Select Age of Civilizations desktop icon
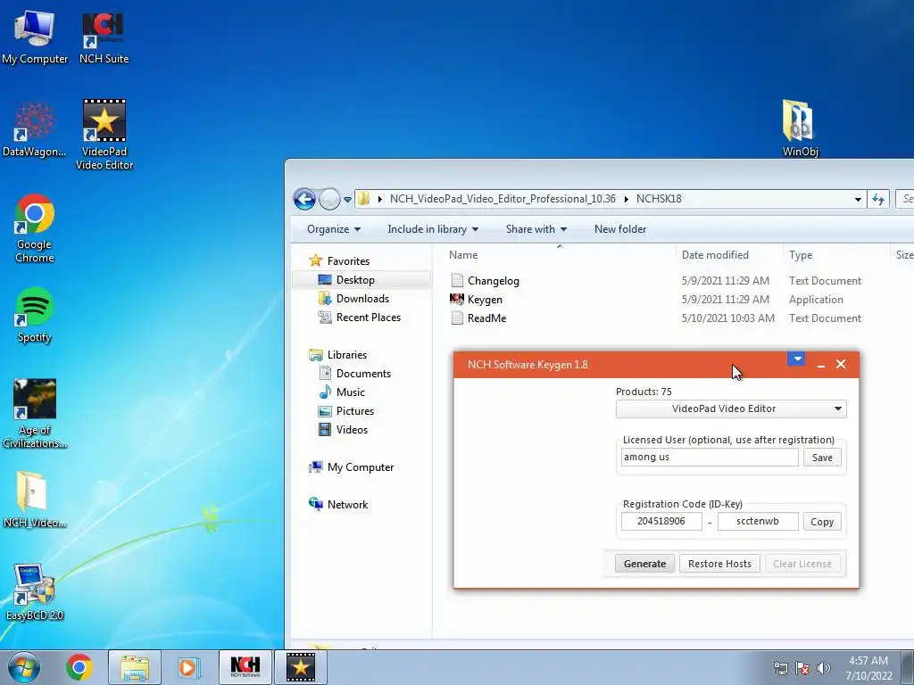Viewport: 914px width, 685px height. coord(35,414)
